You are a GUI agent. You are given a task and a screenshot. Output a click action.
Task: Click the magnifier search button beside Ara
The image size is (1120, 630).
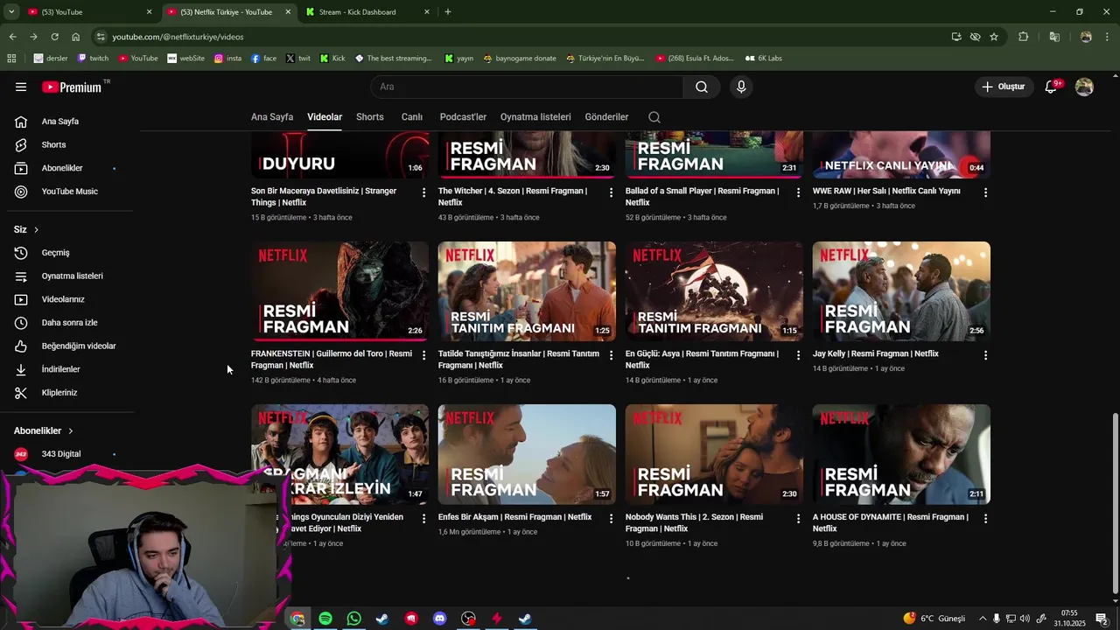coord(702,87)
